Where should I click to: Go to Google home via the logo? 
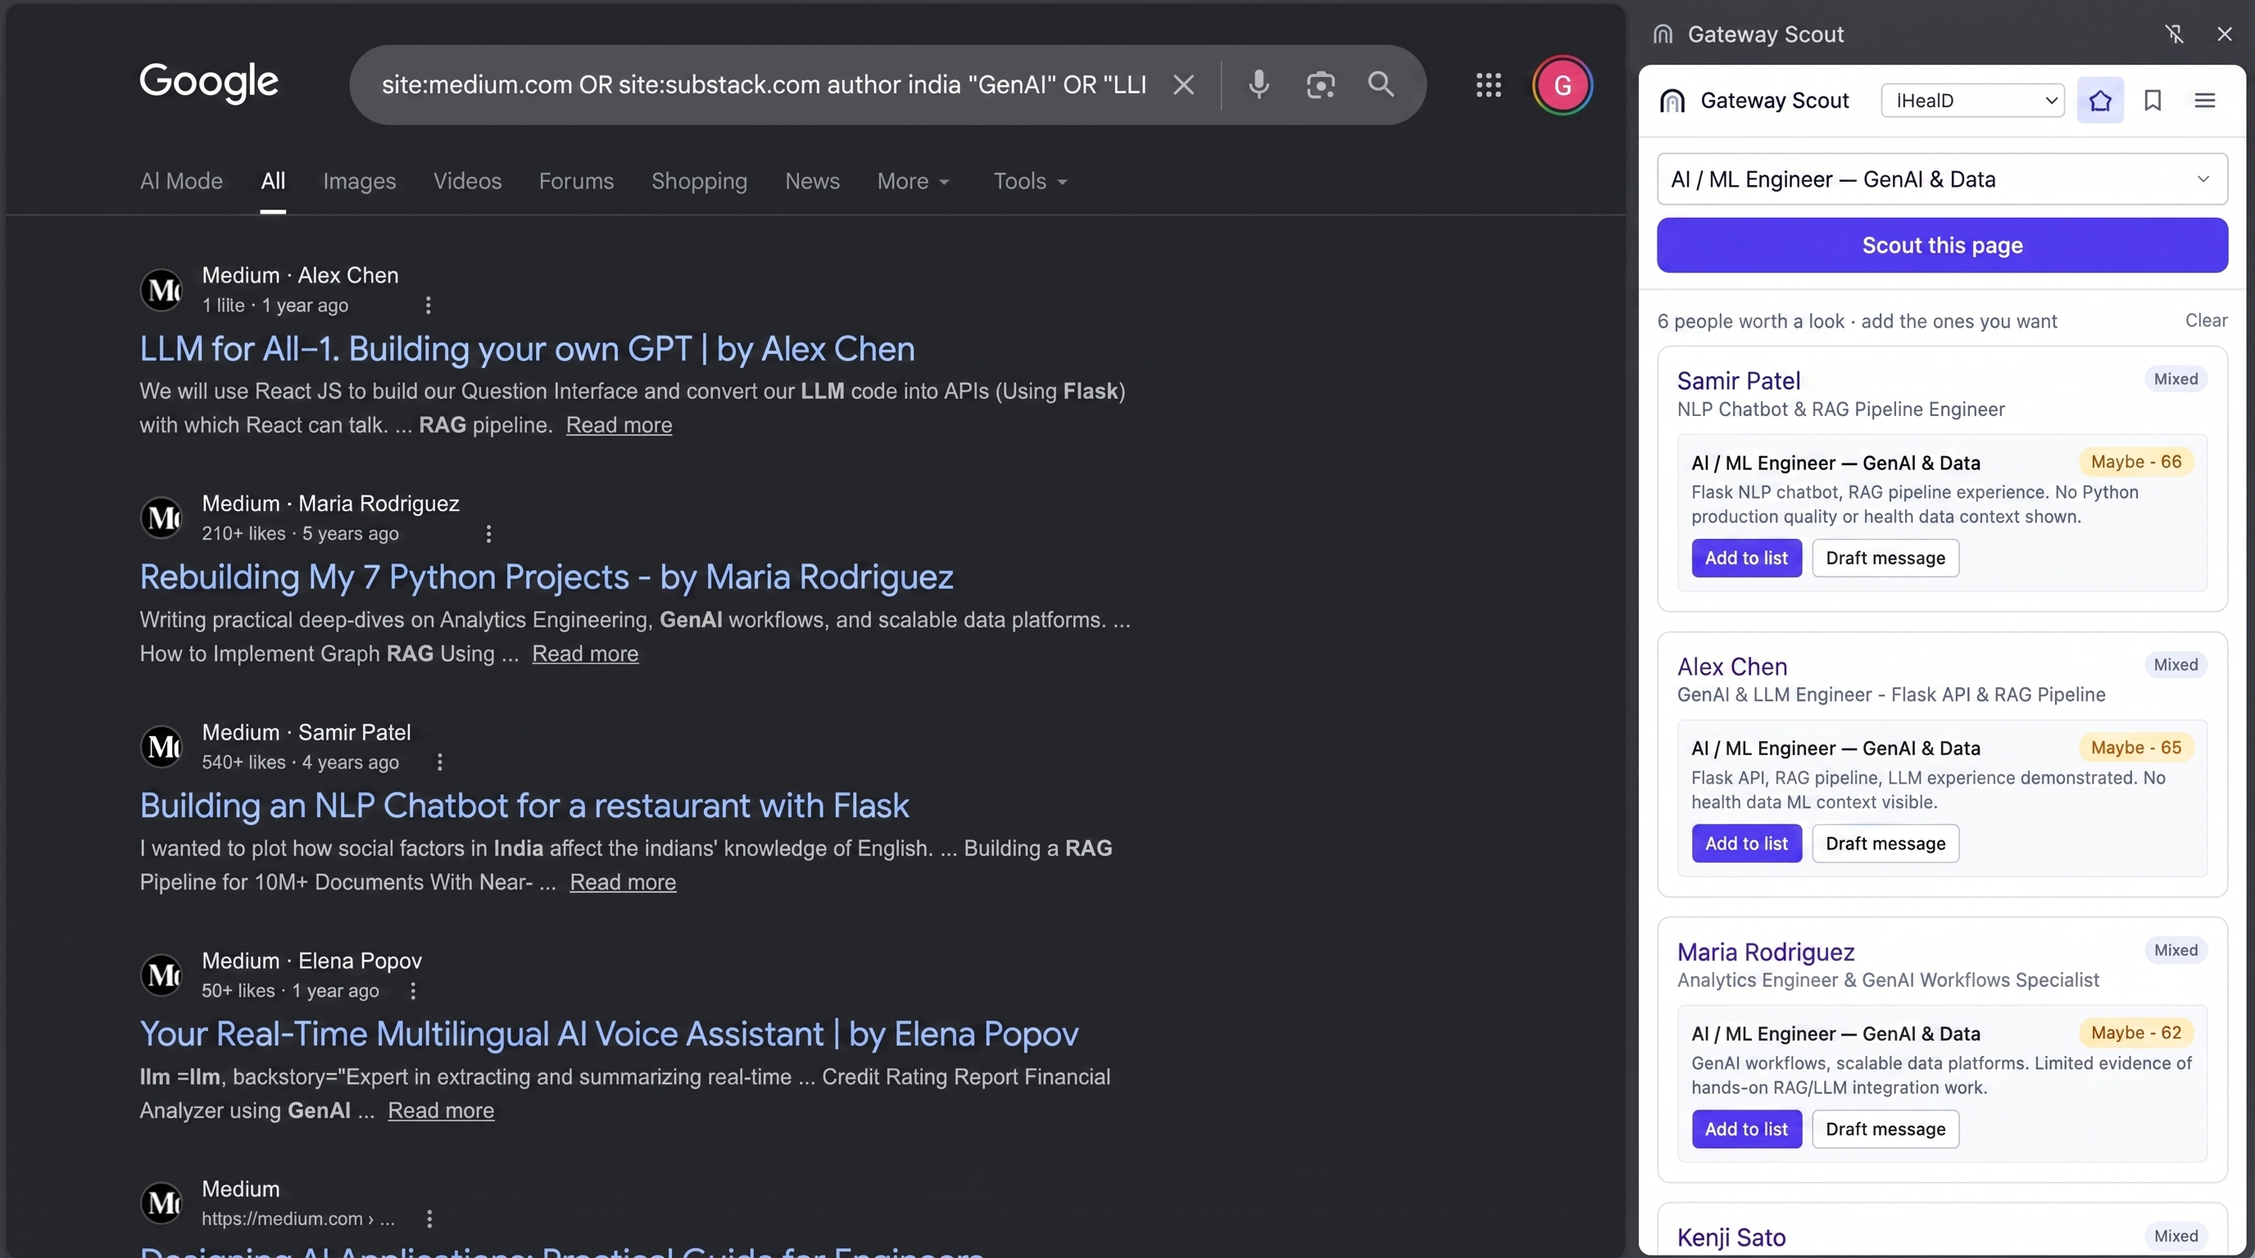(x=209, y=83)
